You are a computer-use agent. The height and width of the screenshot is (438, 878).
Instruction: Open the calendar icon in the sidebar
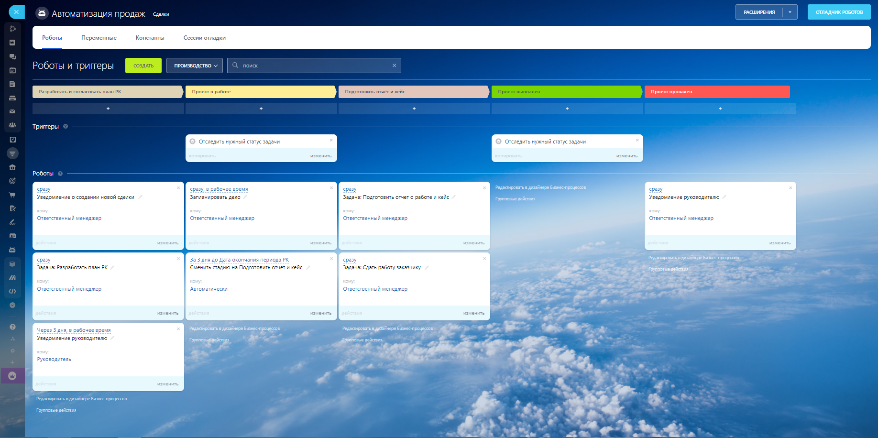pyautogui.click(x=12, y=70)
